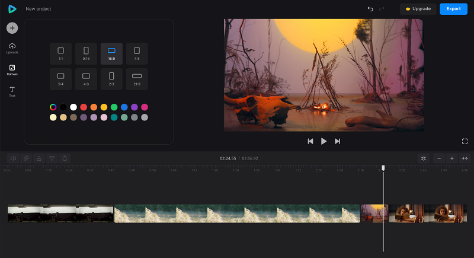Select the 5:4 aspect ratio
The image size is (474, 258).
click(x=61, y=79)
